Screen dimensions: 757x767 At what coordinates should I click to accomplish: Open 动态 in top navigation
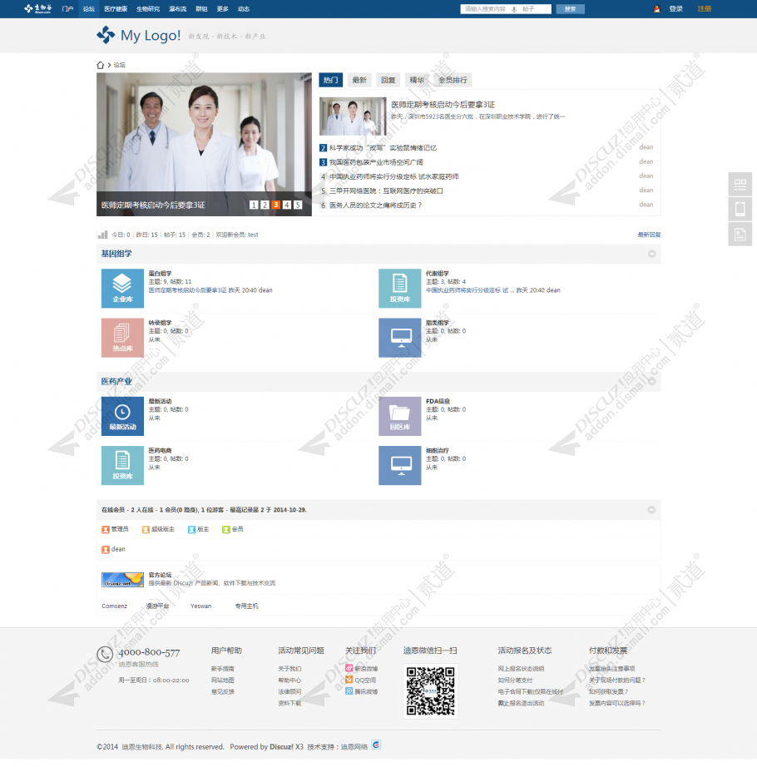tap(244, 9)
